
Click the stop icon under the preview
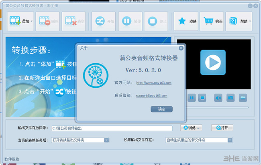click(202, 98)
